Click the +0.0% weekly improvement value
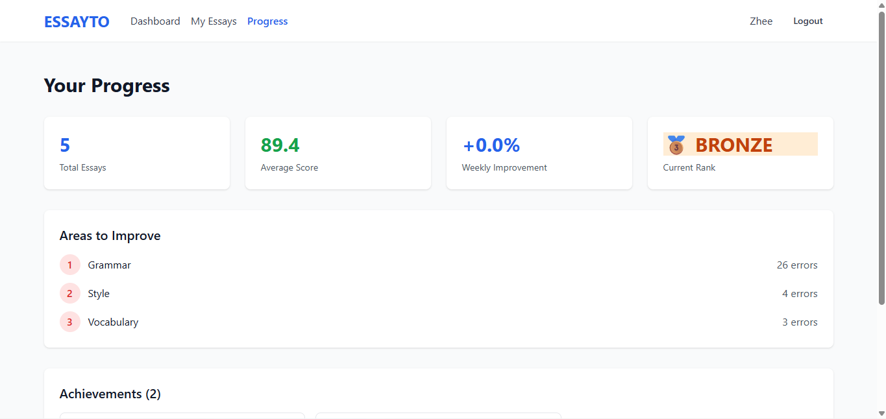Viewport: 886px width, 419px height. tap(491, 145)
